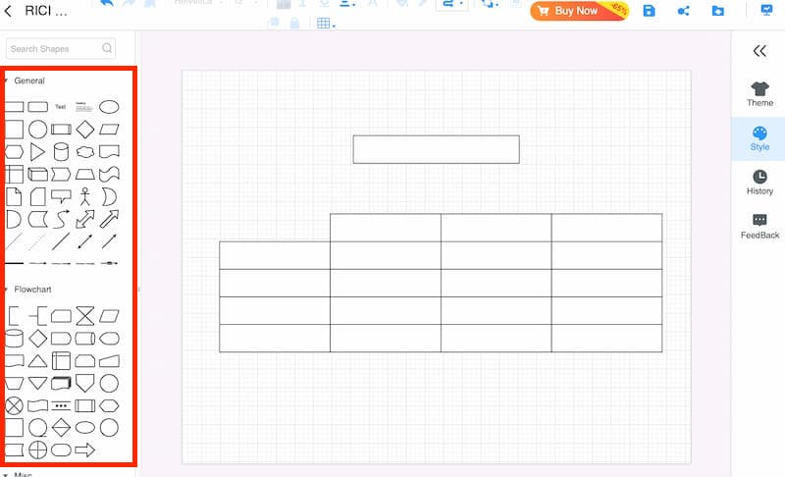Open the Style panel
785x477 pixels.
[759, 138]
